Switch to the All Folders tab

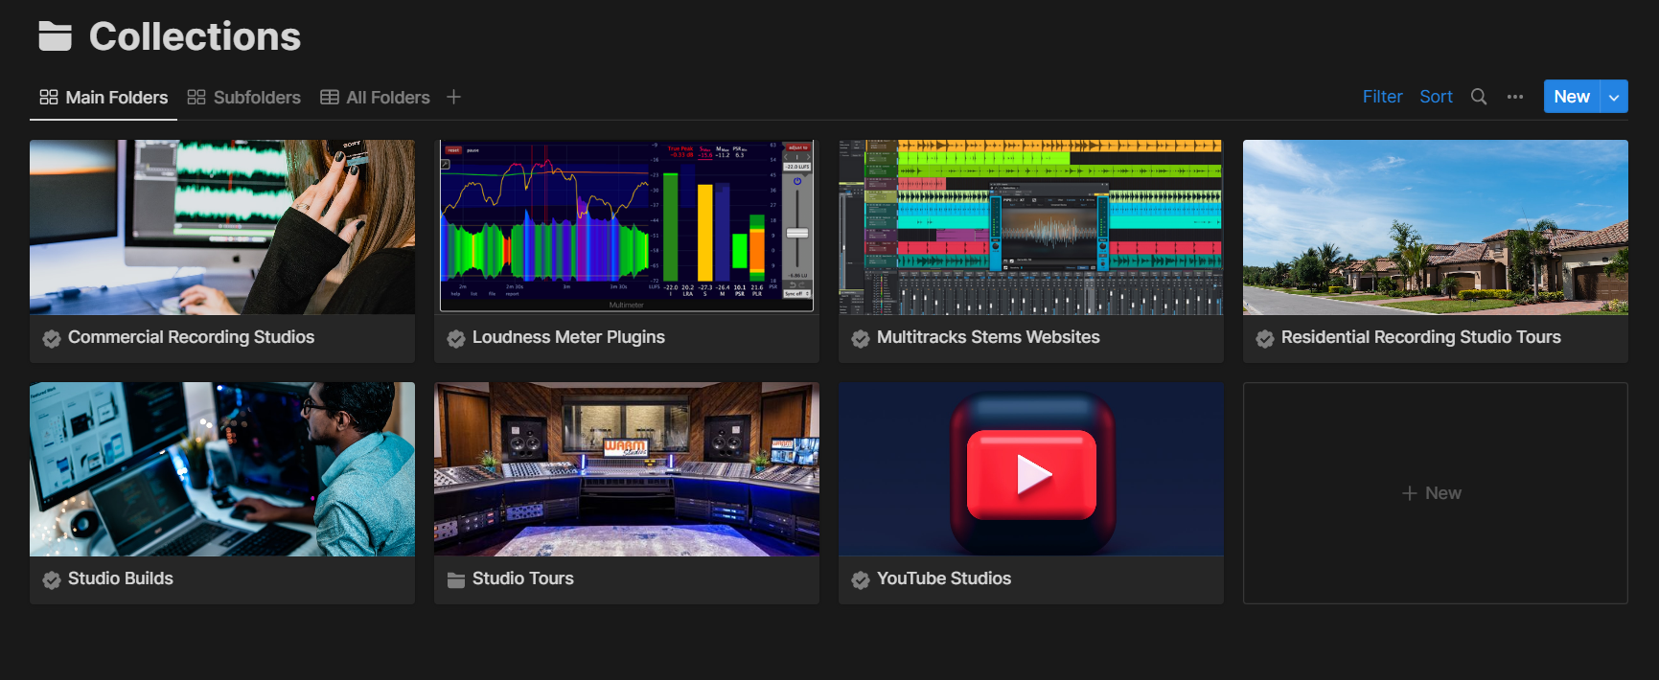[375, 97]
